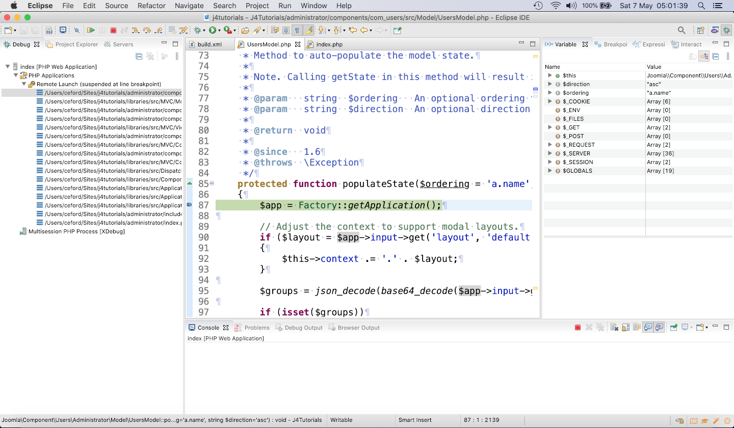Click the Writable status bar entry
The height and width of the screenshot is (428, 734).
(x=342, y=420)
